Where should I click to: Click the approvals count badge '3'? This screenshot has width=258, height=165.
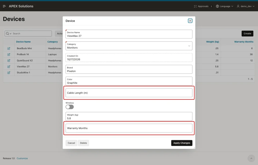(211, 6)
